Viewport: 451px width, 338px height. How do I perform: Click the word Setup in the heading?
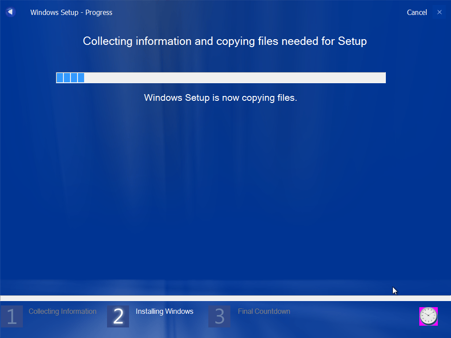(352, 41)
